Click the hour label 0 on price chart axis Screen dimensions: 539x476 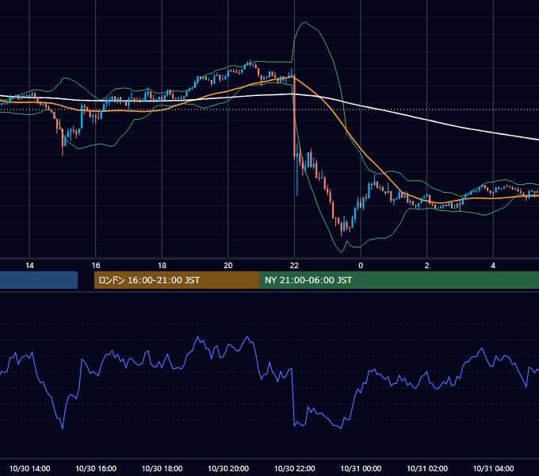[x=361, y=266]
